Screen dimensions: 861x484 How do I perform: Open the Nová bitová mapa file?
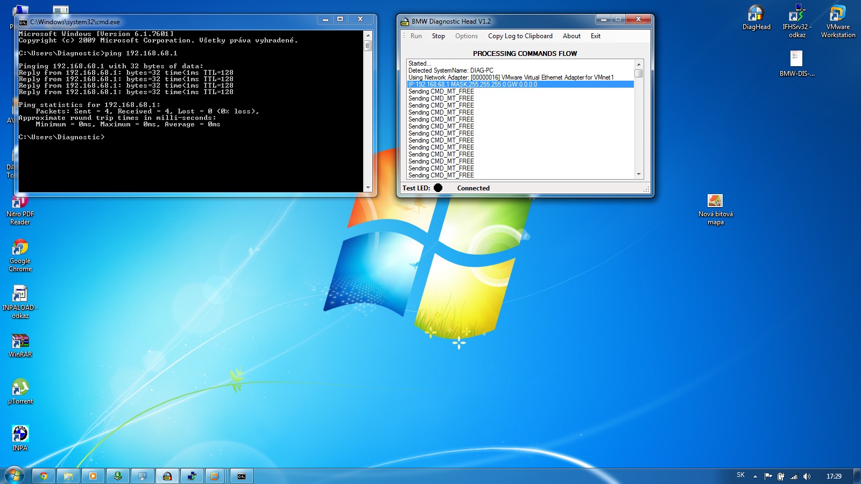click(x=715, y=202)
